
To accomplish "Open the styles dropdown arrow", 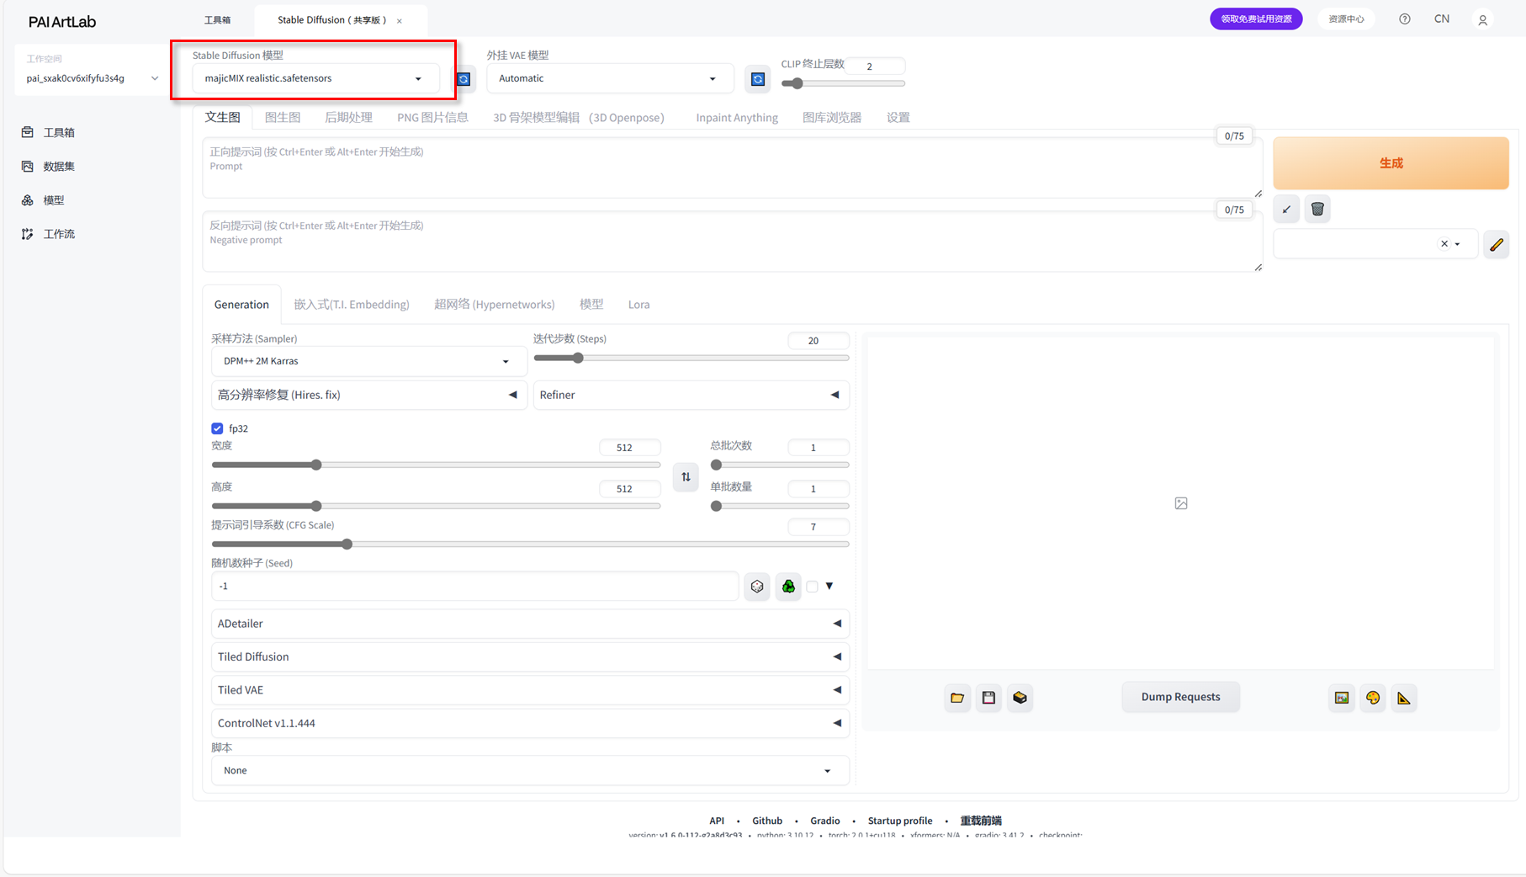I will tap(1458, 244).
